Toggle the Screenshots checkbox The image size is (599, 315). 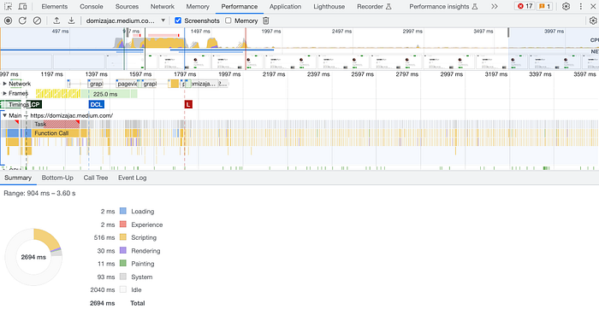click(178, 20)
